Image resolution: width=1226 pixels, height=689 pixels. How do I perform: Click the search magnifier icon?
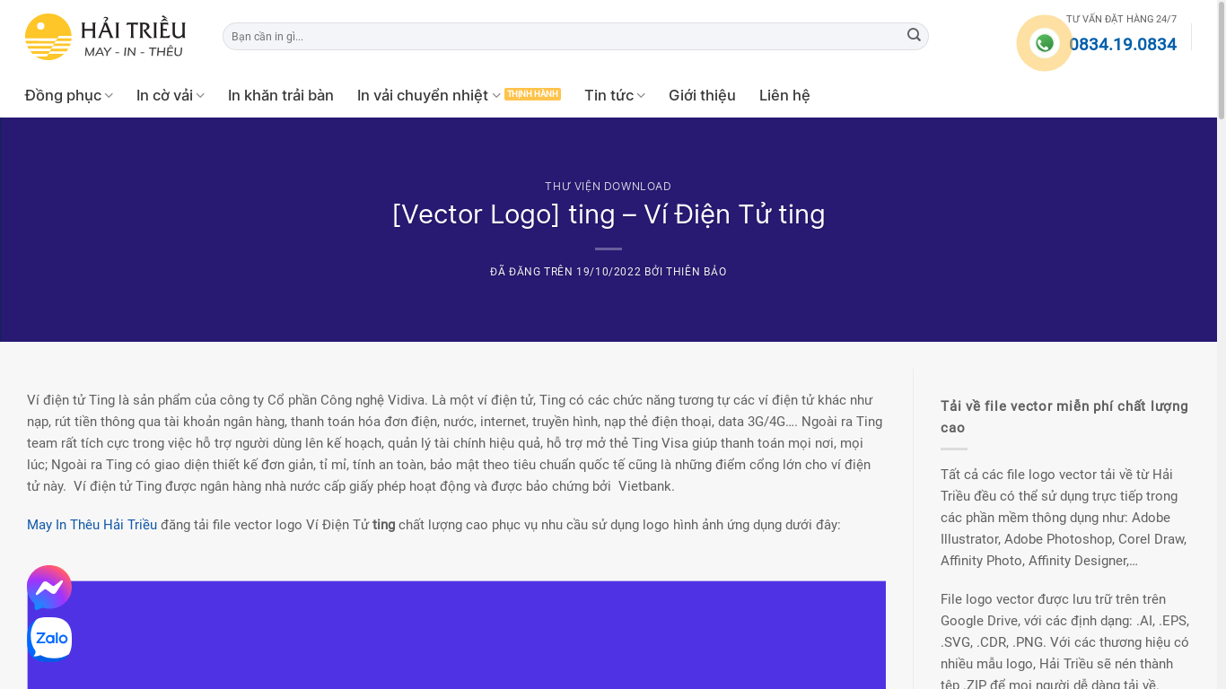pyautogui.click(x=914, y=35)
